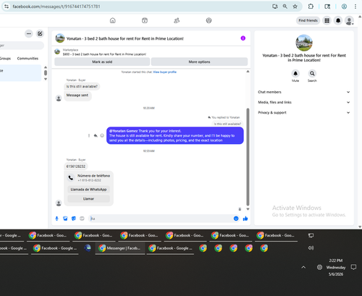Open the Groups icon in the top navigation
This screenshot has height=296, width=362.
pos(209,20)
